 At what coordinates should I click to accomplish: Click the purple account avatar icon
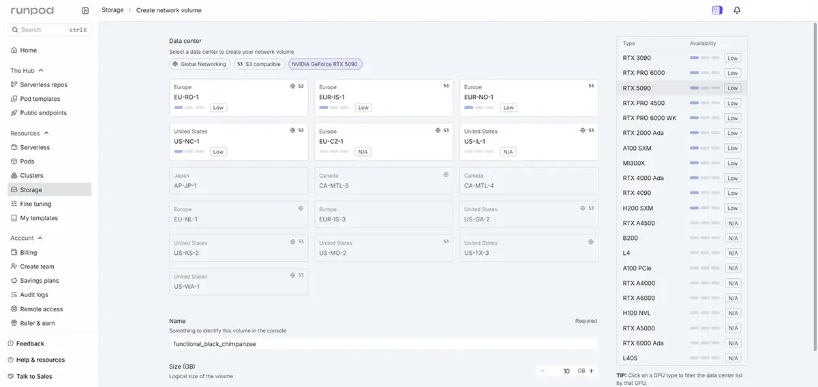tap(716, 10)
